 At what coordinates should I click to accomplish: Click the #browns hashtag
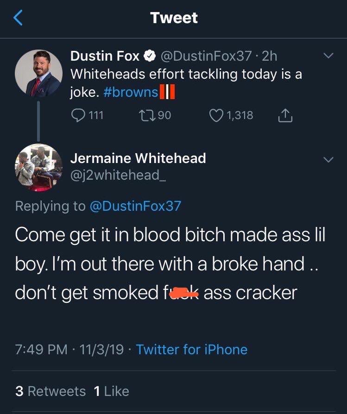(134, 92)
